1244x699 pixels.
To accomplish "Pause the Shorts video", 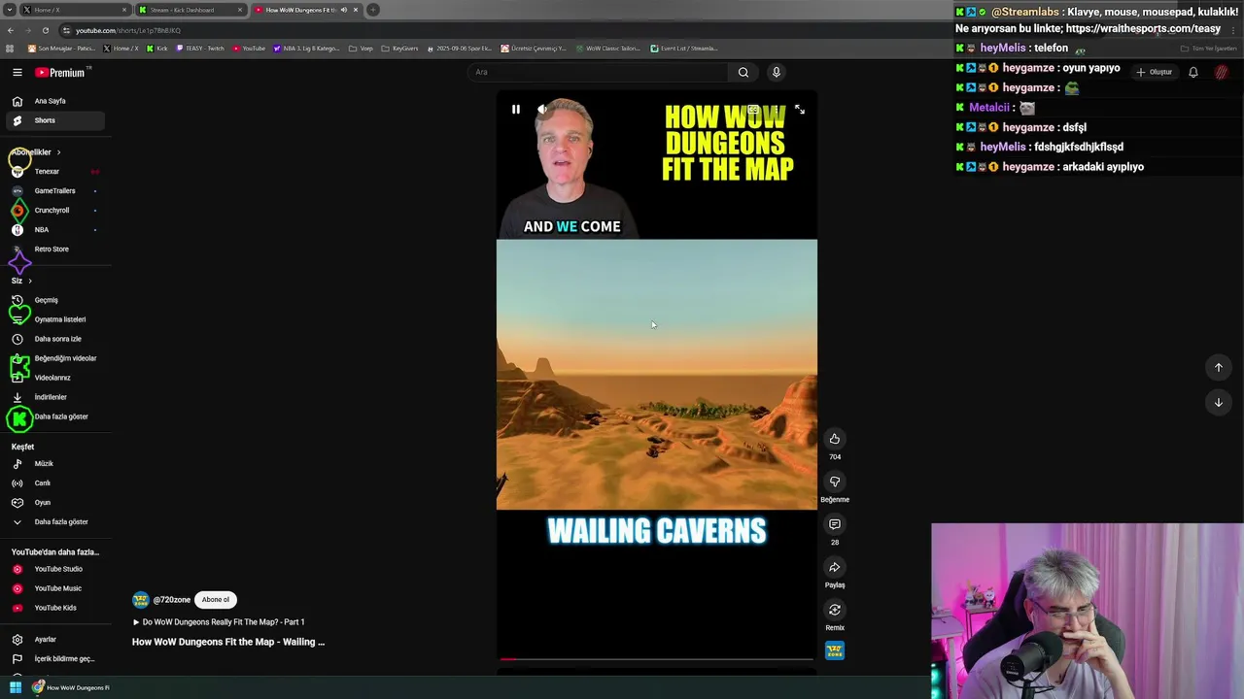I will (x=516, y=110).
